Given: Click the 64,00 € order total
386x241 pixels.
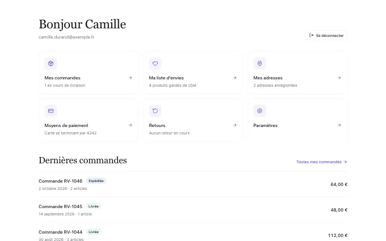Looking at the screenshot, I should point(339,184).
